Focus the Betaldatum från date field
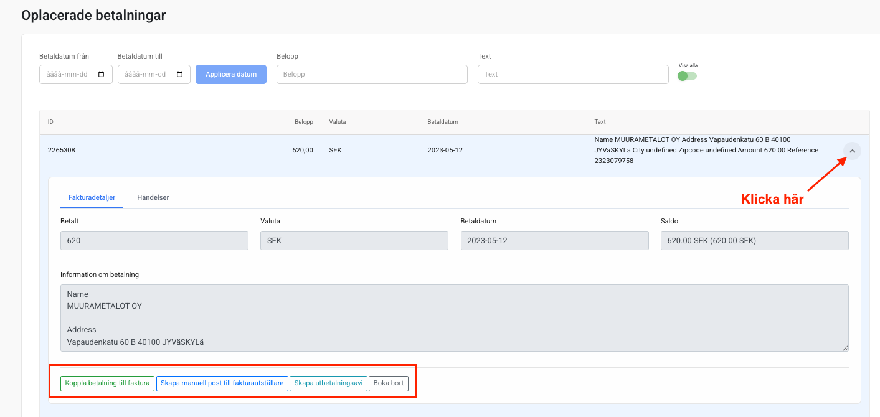This screenshot has width=880, height=417. 76,74
